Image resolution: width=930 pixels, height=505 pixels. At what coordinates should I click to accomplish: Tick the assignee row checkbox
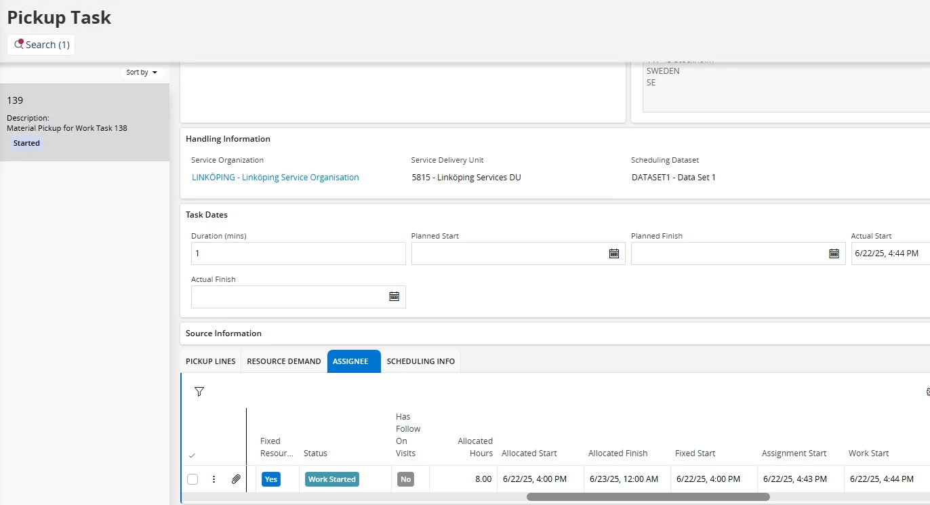coord(193,479)
